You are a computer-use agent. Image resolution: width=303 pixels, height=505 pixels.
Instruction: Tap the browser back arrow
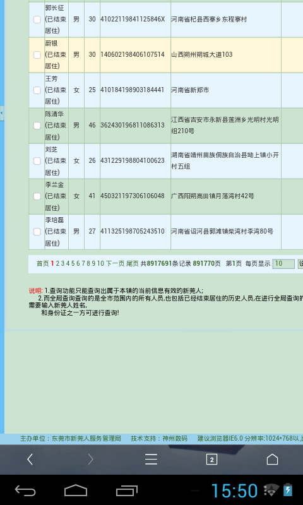30,460
